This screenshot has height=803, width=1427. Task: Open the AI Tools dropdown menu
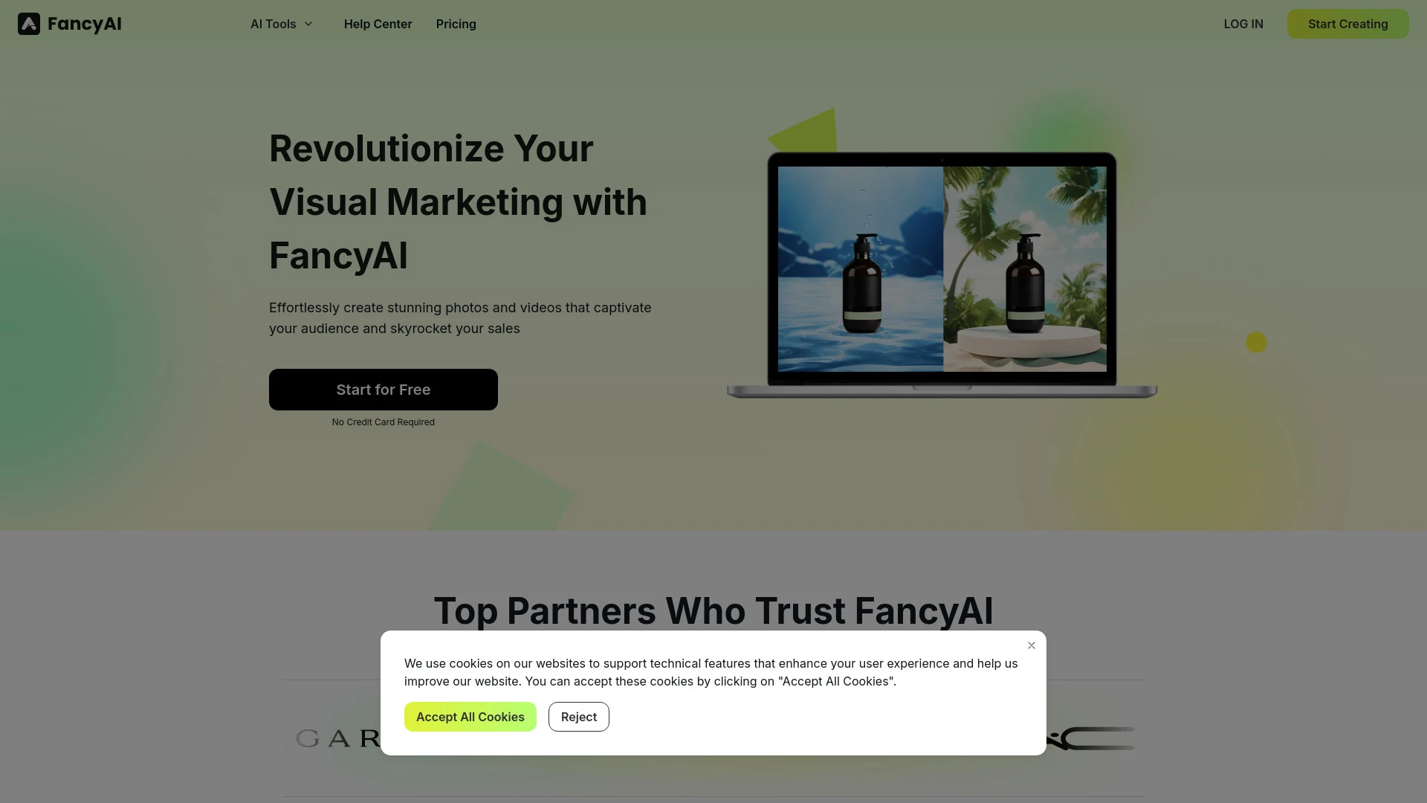pyautogui.click(x=281, y=24)
